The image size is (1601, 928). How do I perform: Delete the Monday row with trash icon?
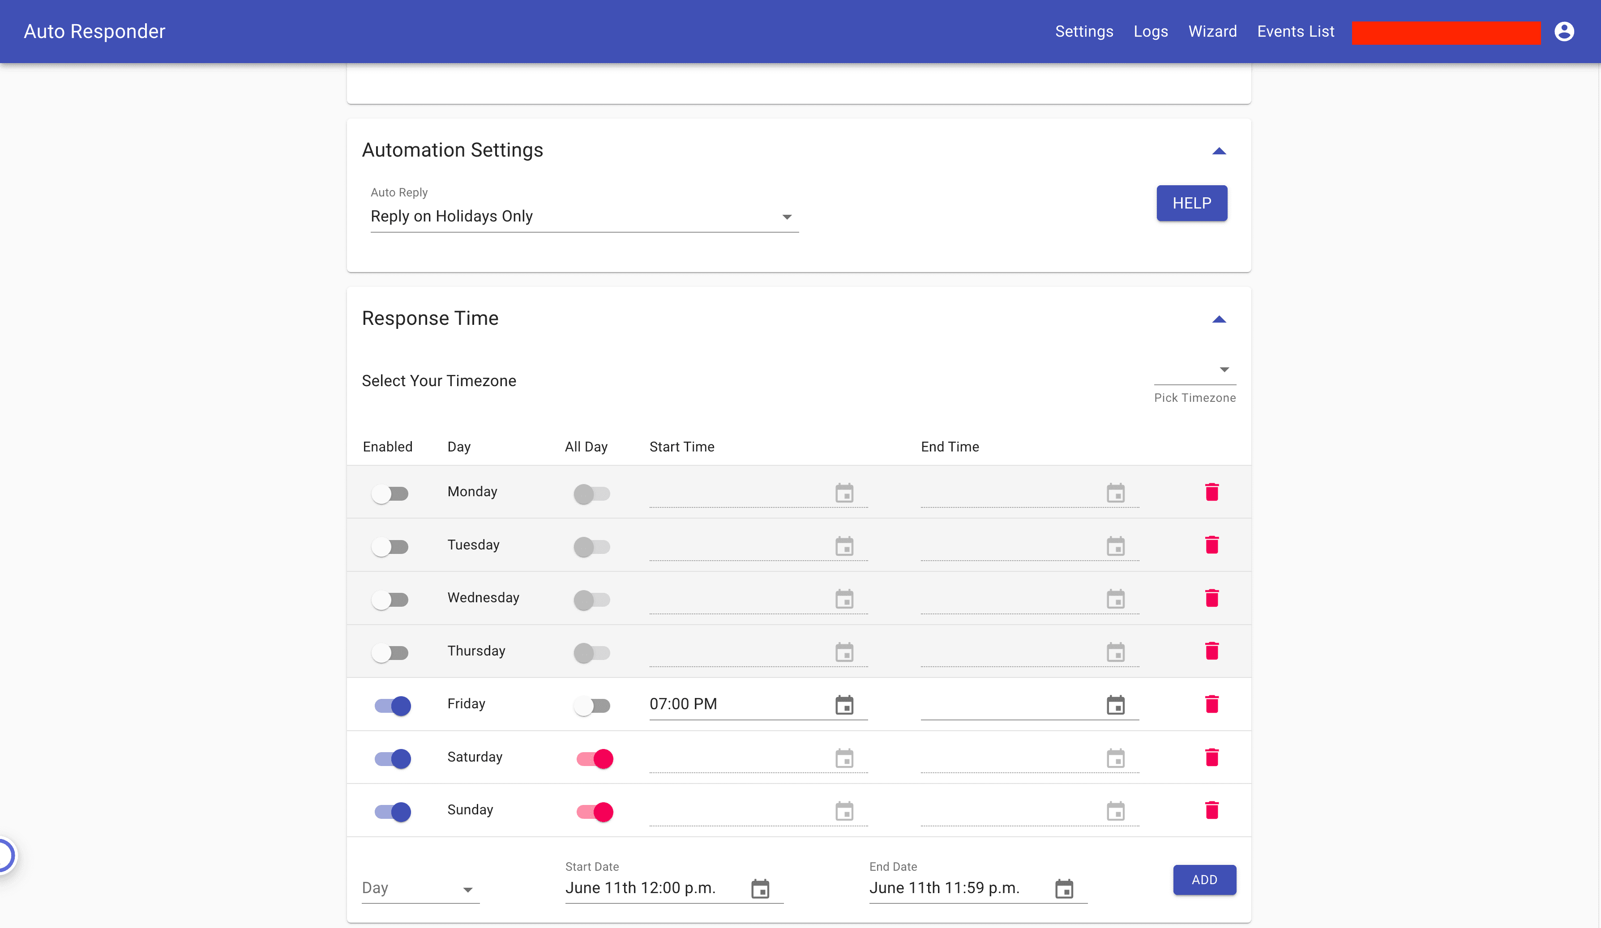1211,492
